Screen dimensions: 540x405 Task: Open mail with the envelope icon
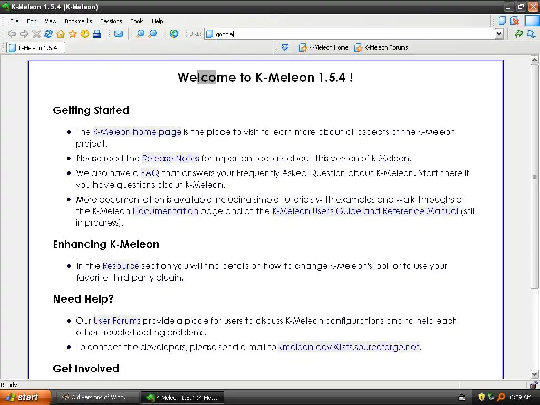click(x=119, y=34)
